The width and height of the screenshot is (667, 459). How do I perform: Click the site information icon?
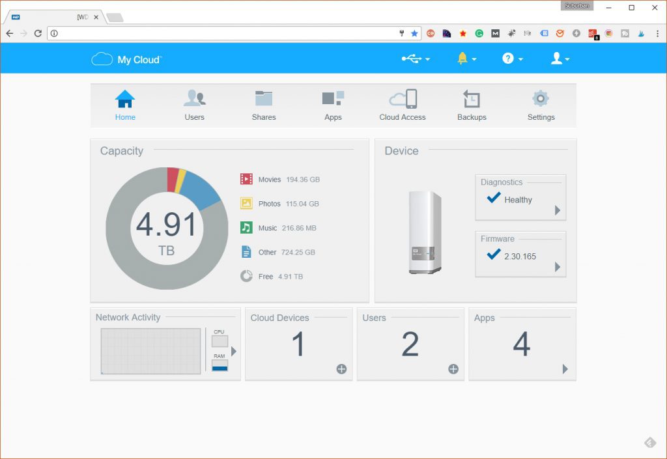point(54,33)
